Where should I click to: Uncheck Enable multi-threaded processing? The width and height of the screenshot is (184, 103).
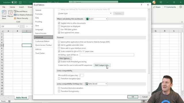coord(59,62)
